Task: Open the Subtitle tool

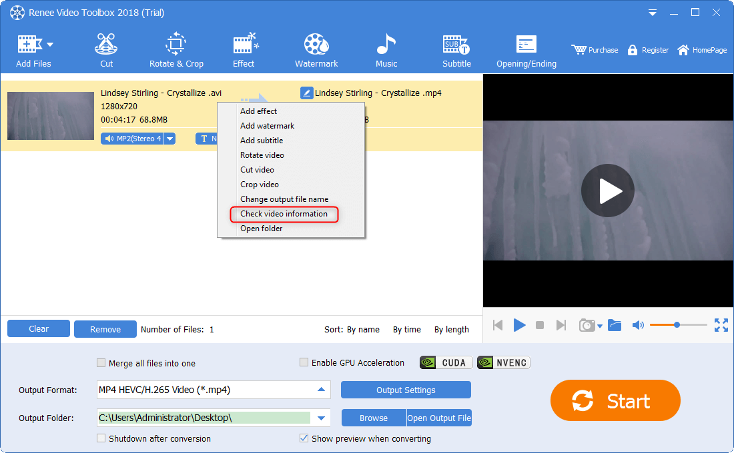Action: click(x=456, y=51)
